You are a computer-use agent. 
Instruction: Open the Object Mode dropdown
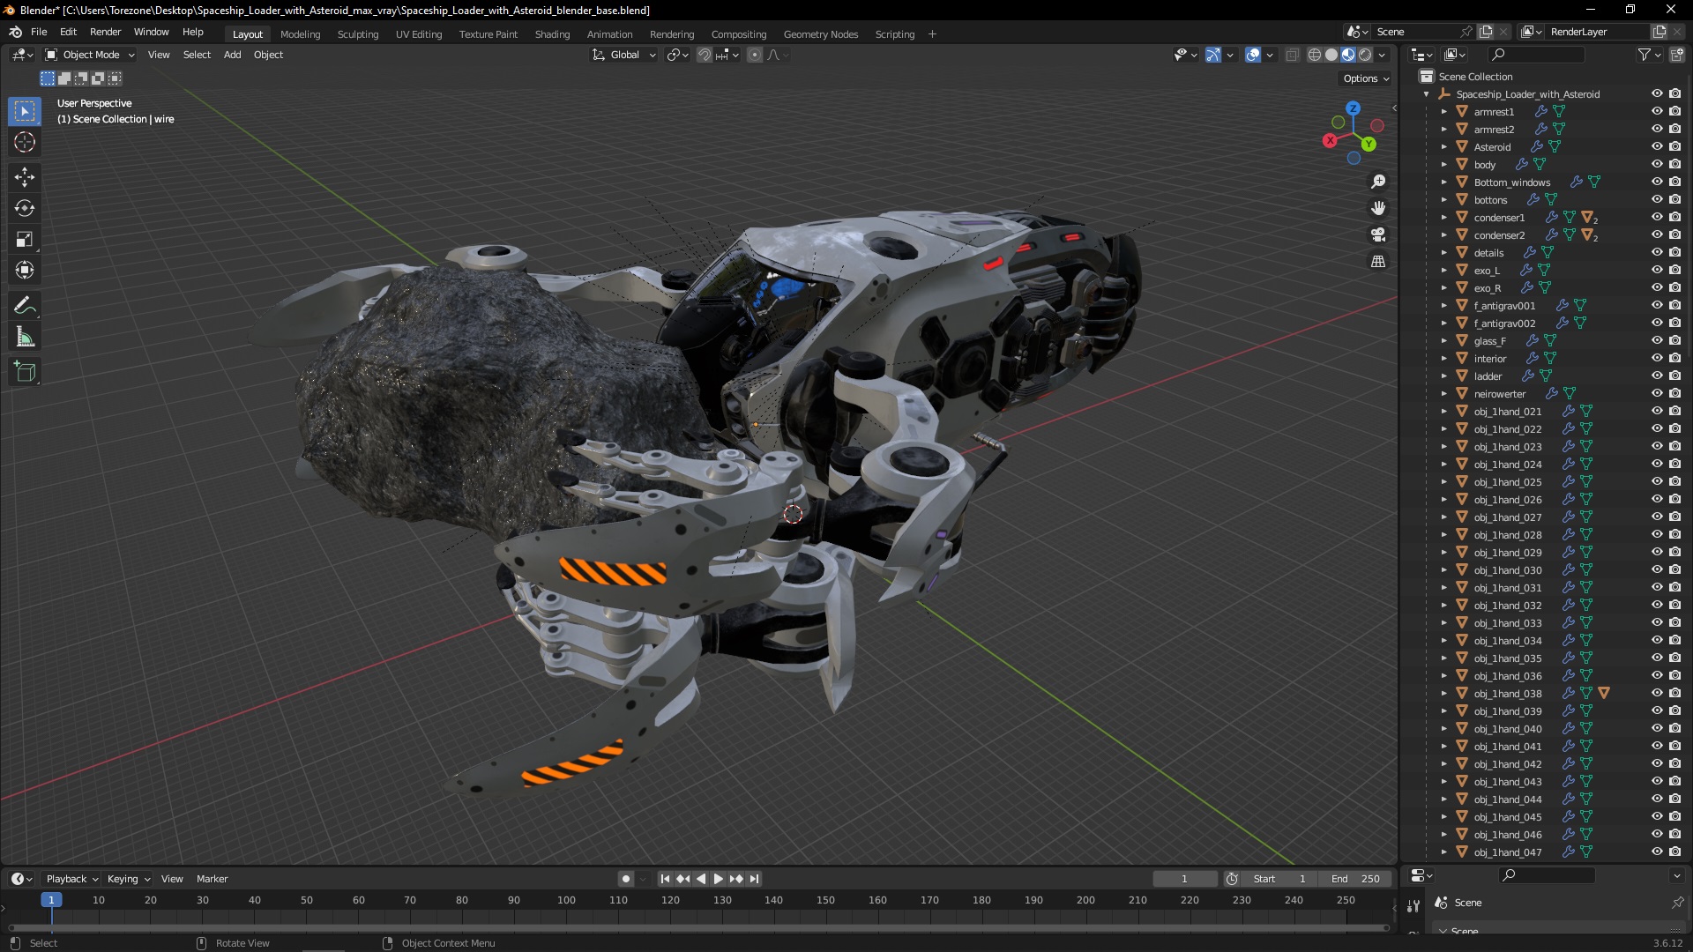(90, 55)
